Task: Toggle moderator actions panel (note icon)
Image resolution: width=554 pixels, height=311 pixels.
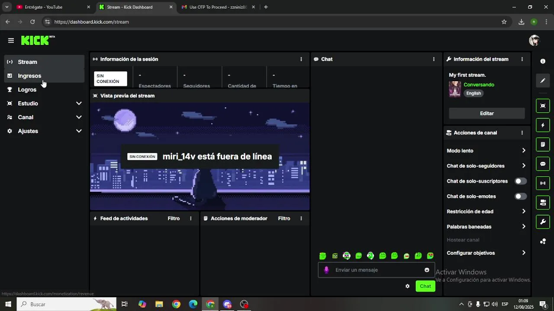Action: (x=543, y=144)
